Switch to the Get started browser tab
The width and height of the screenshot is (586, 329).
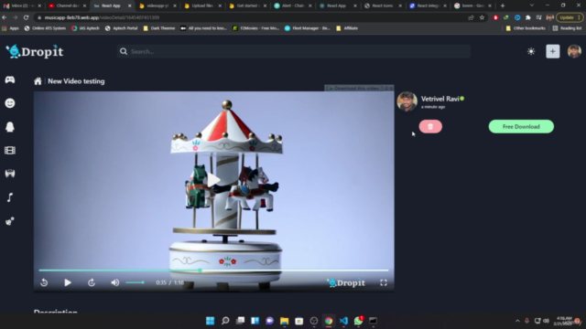[x=248, y=5]
